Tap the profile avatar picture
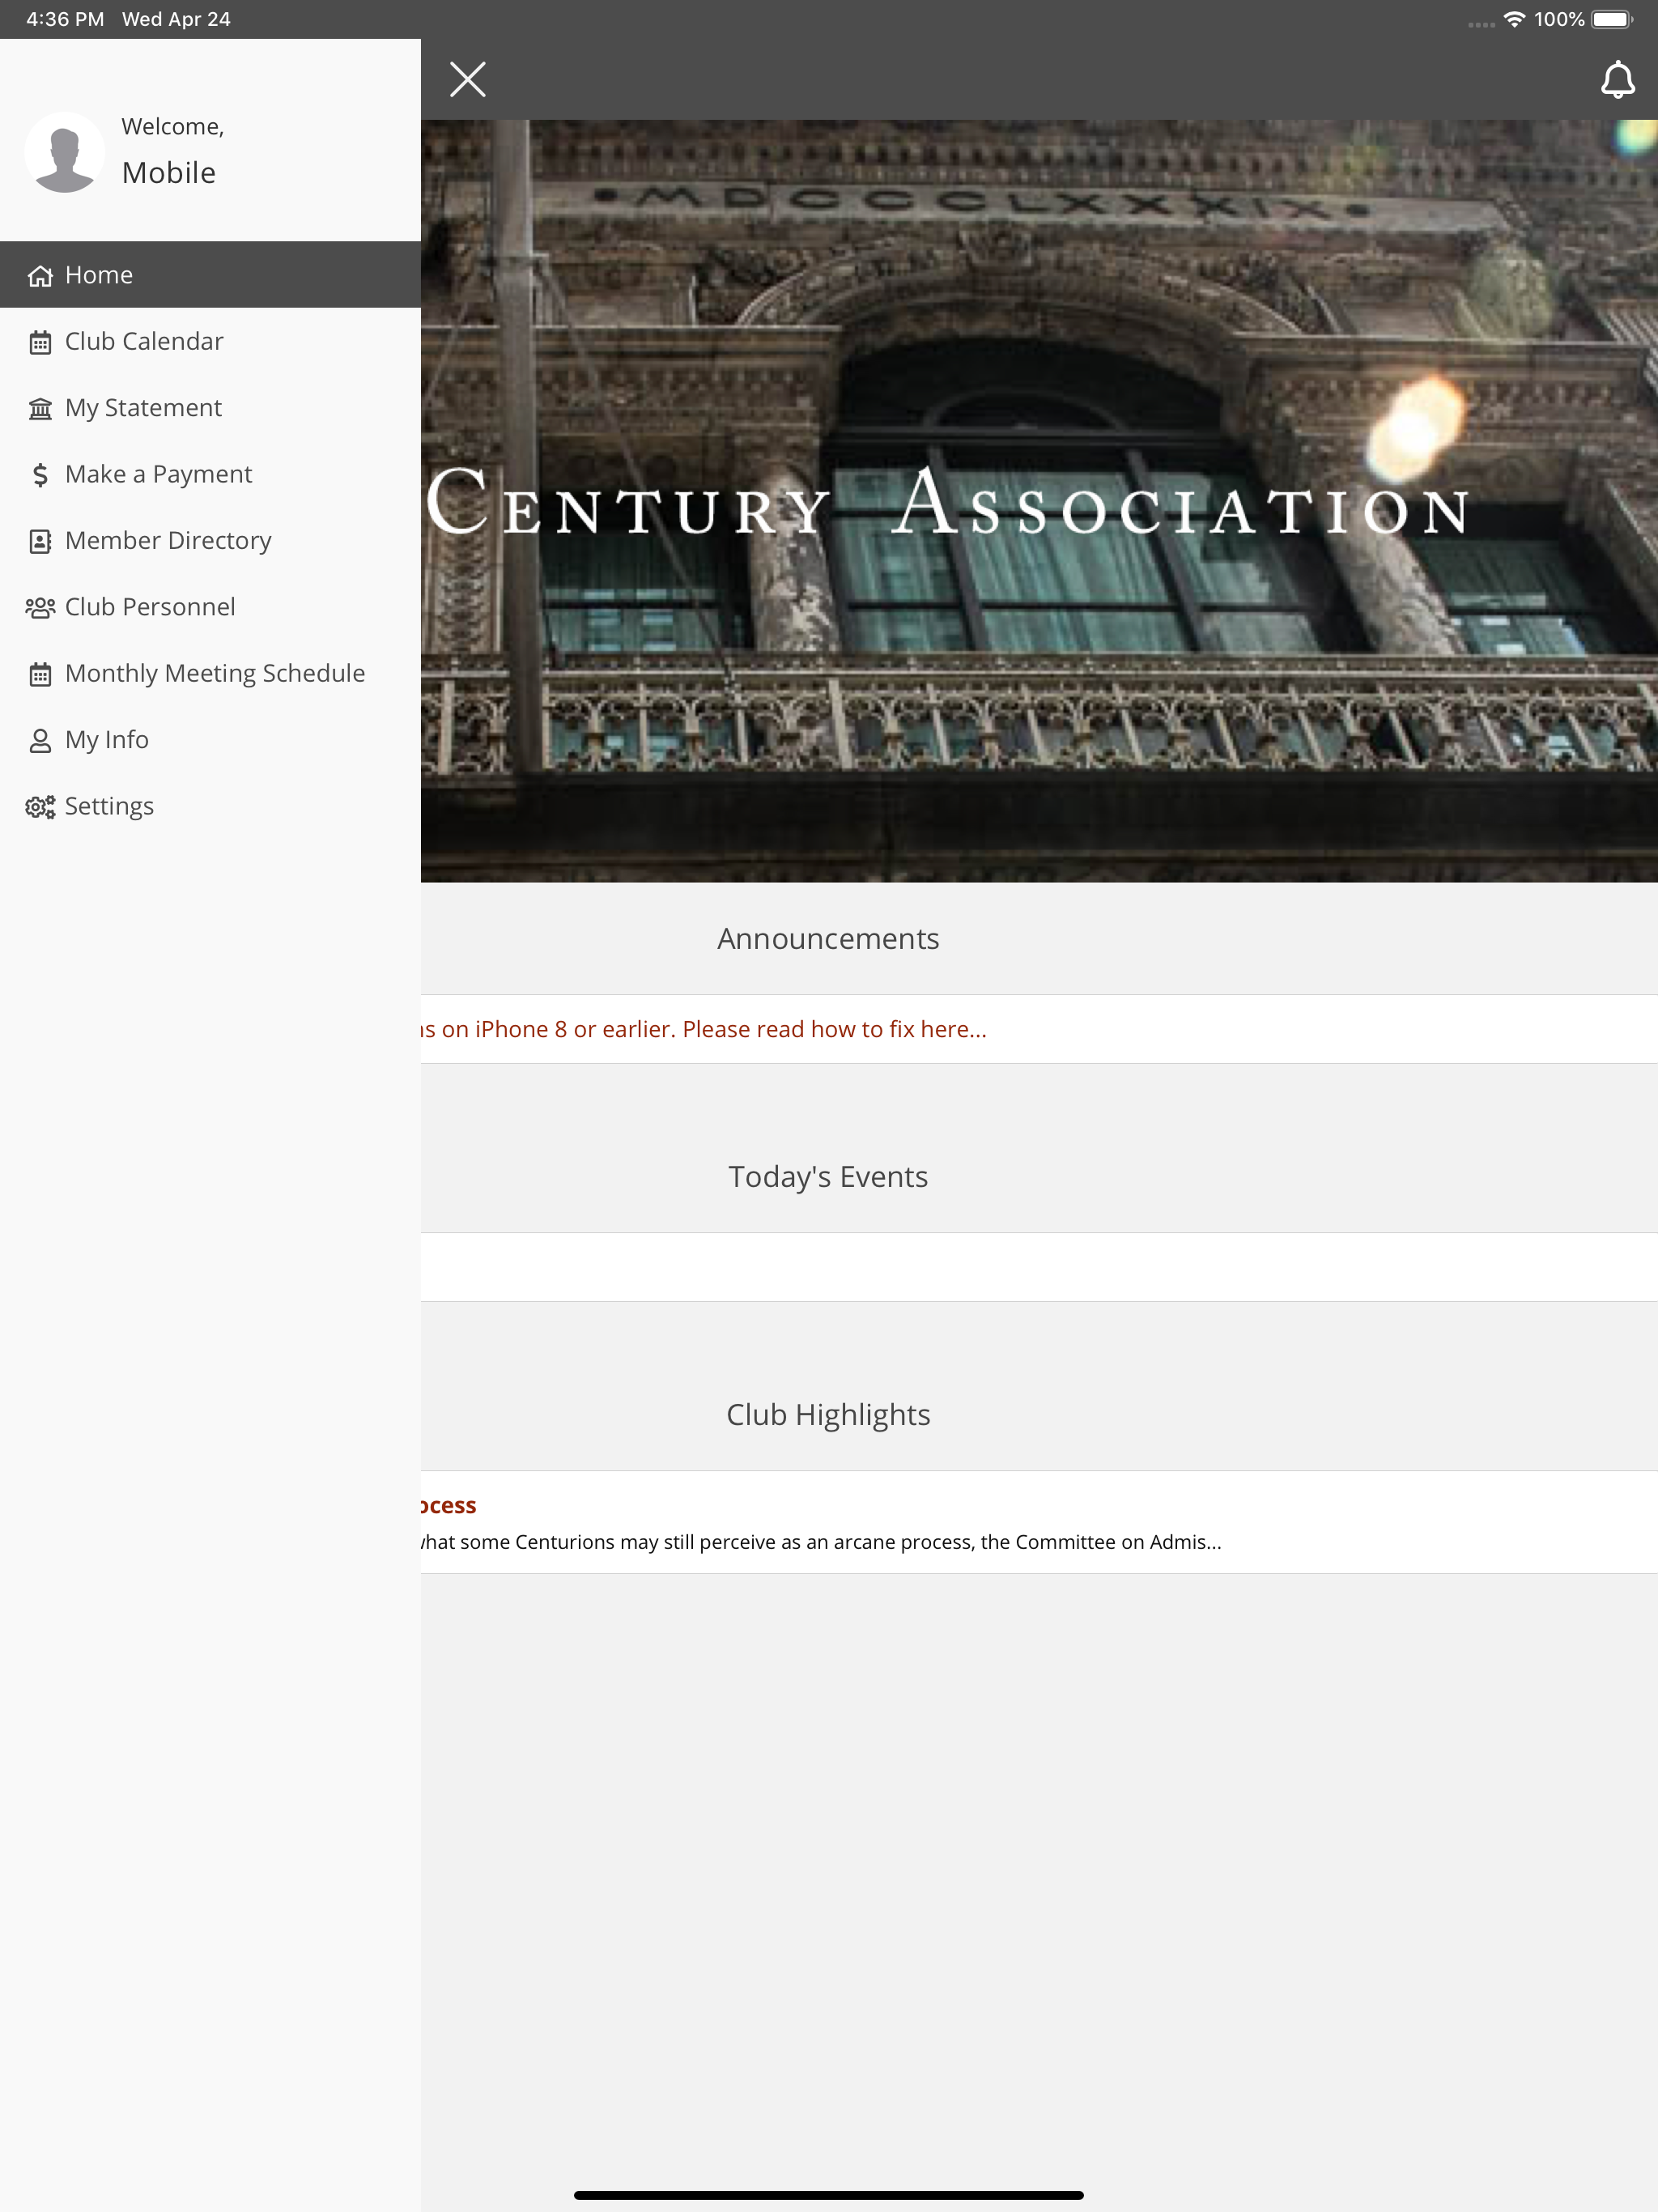1658x2212 pixels. pyautogui.click(x=65, y=152)
